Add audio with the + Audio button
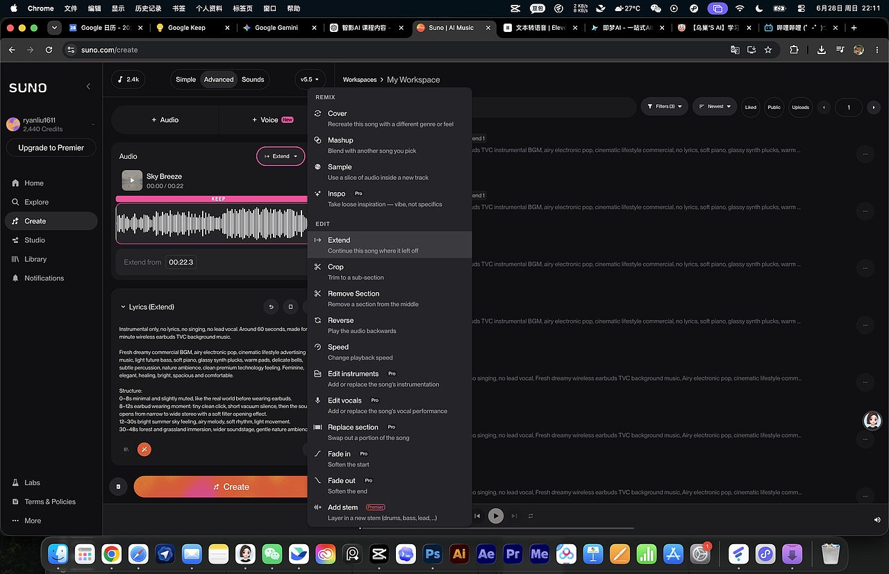Image resolution: width=889 pixels, height=574 pixels. pos(165,120)
